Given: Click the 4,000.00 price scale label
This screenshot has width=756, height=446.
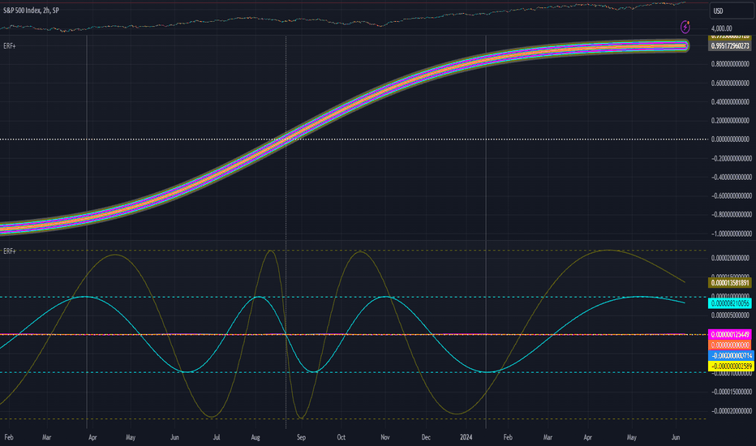Looking at the screenshot, I should 721,28.
